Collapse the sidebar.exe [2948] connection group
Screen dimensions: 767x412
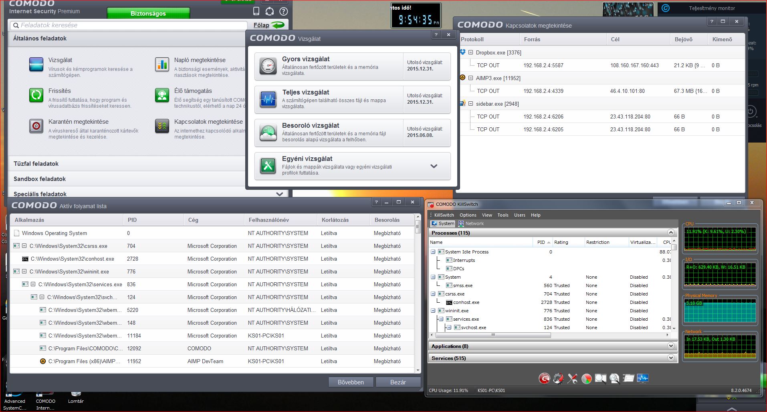(x=471, y=104)
